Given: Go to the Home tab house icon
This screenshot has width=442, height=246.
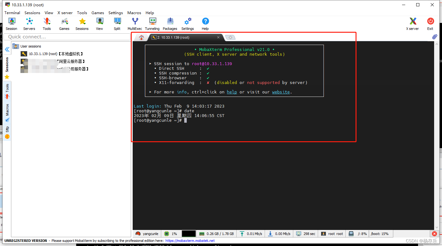Looking at the screenshot, I should tap(141, 37).
